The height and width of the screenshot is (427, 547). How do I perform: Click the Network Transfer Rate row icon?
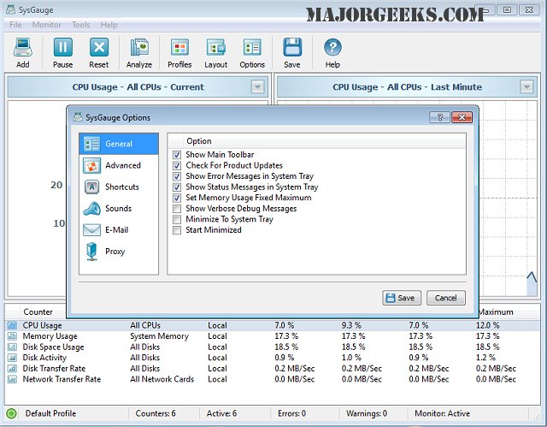pyautogui.click(x=12, y=379)
